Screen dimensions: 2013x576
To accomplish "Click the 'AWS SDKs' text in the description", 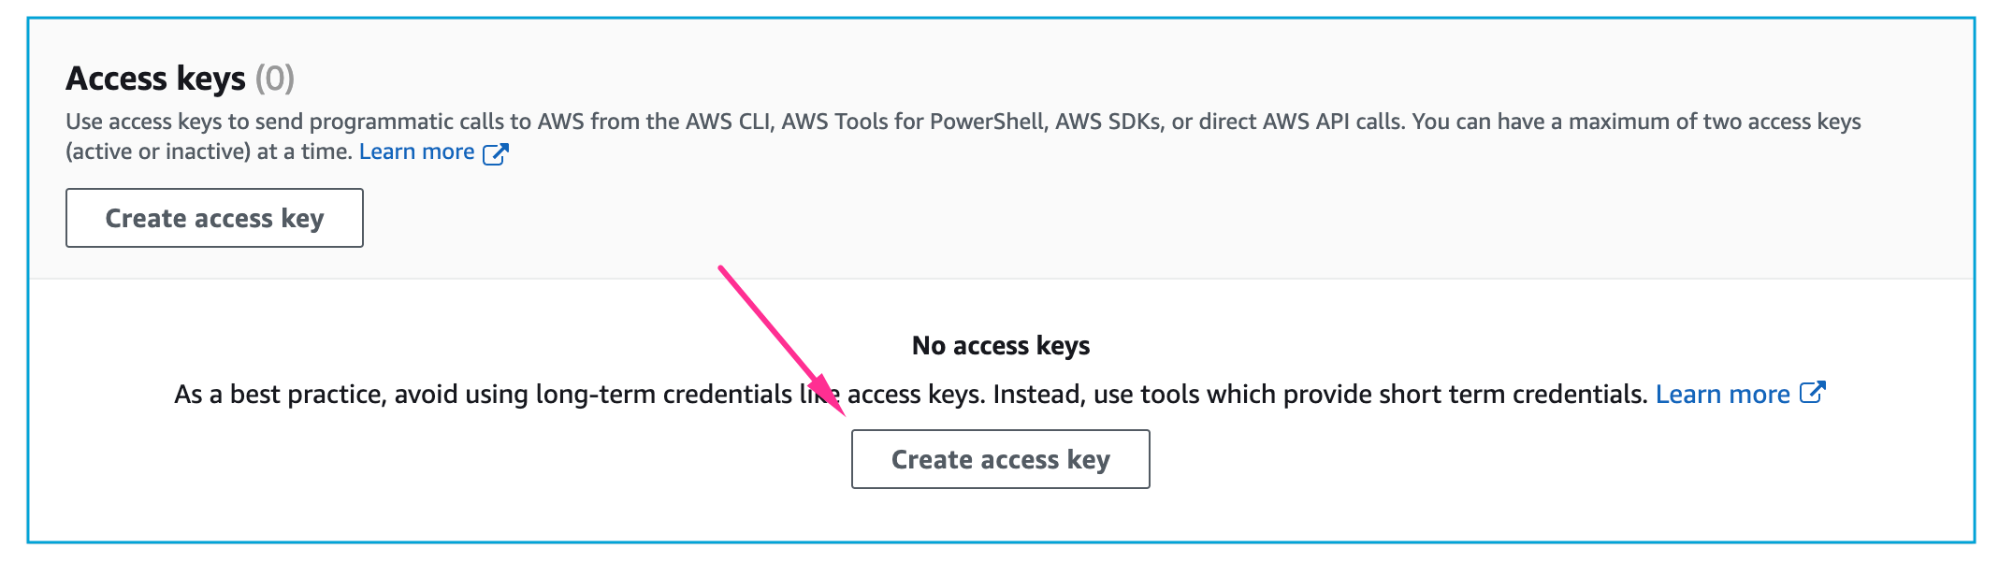I will (x=1108, y=122).
